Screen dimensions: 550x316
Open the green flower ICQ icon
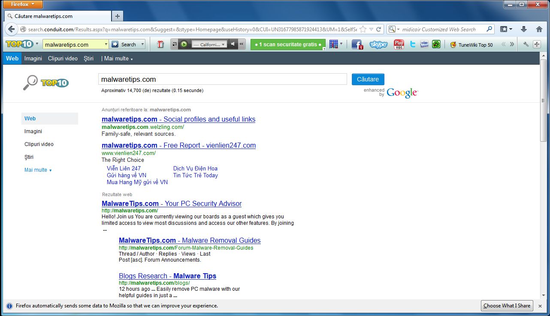(x=436, y=44)
